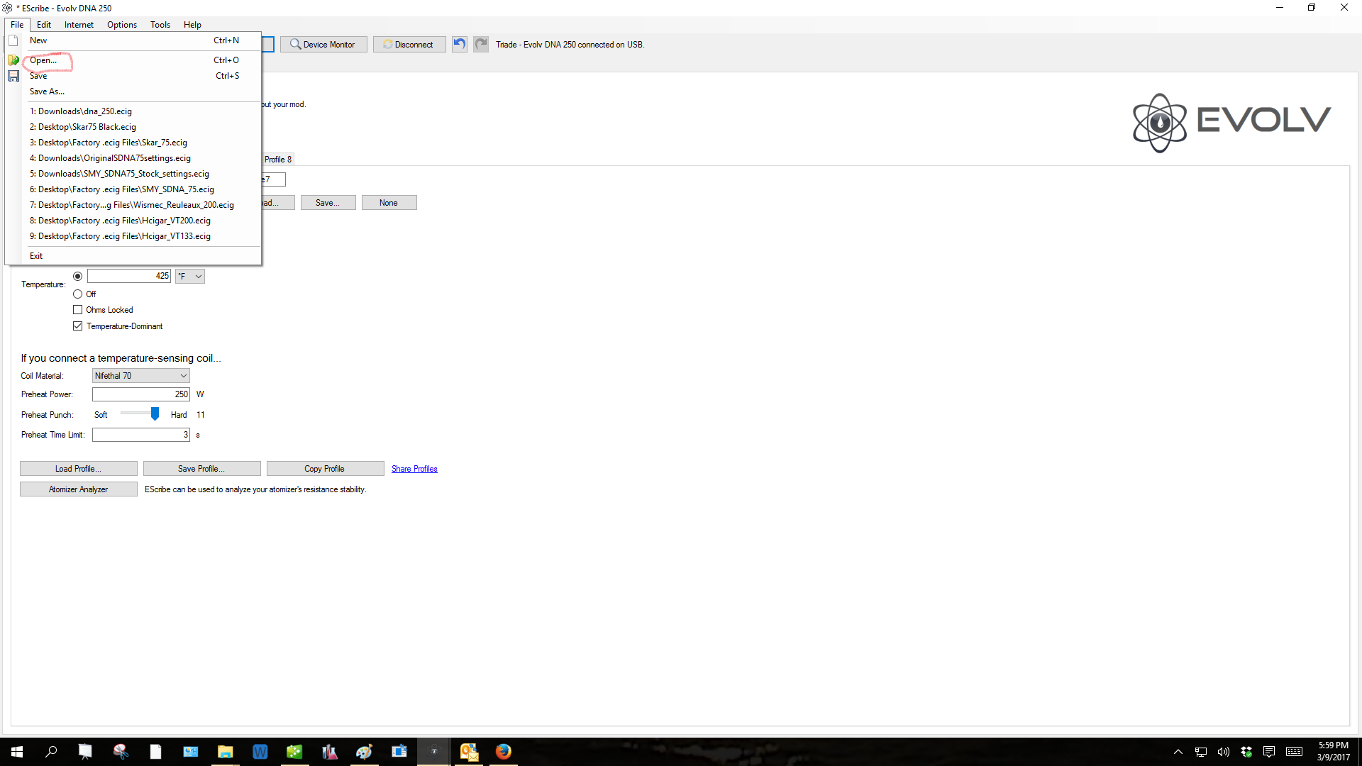Image resolution: width=1362 pixels, height=766 pixels.
Task: Click the Disconnect toolbar button
Action: pyautogui.click(x=409, y=44)
